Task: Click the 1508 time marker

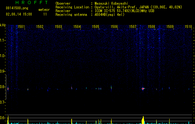Action: click(151, 27)
